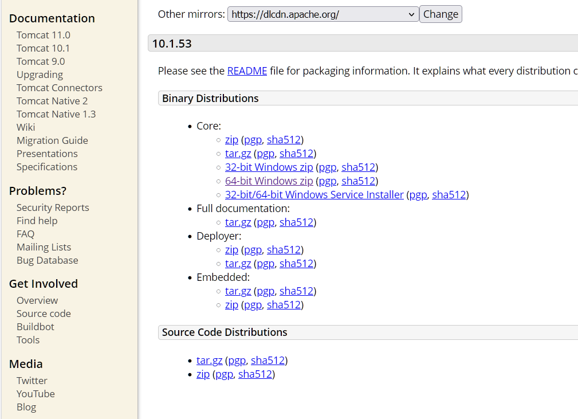578x419 pixels.
Task: Open the Tools sidebar link
Action: pos(28,340)
